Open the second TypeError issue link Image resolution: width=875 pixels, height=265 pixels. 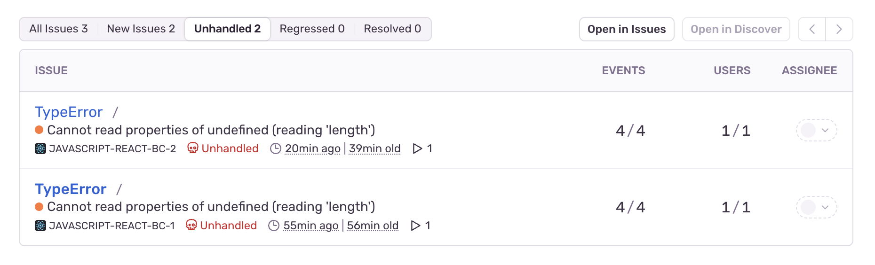point(71,189)
